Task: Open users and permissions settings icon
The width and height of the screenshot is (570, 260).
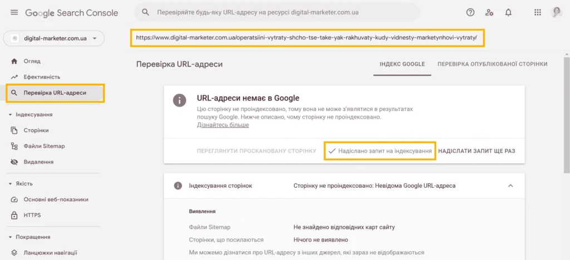Action: point(489,13)
